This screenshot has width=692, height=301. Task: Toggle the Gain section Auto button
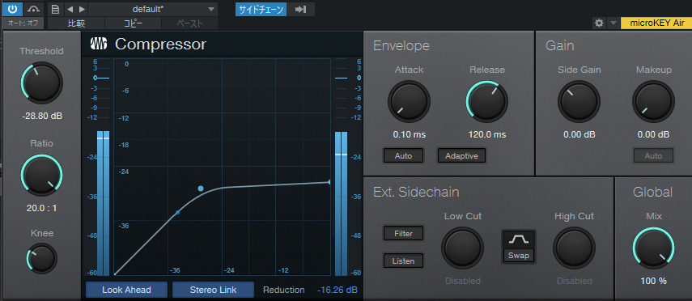pos(654,156)
